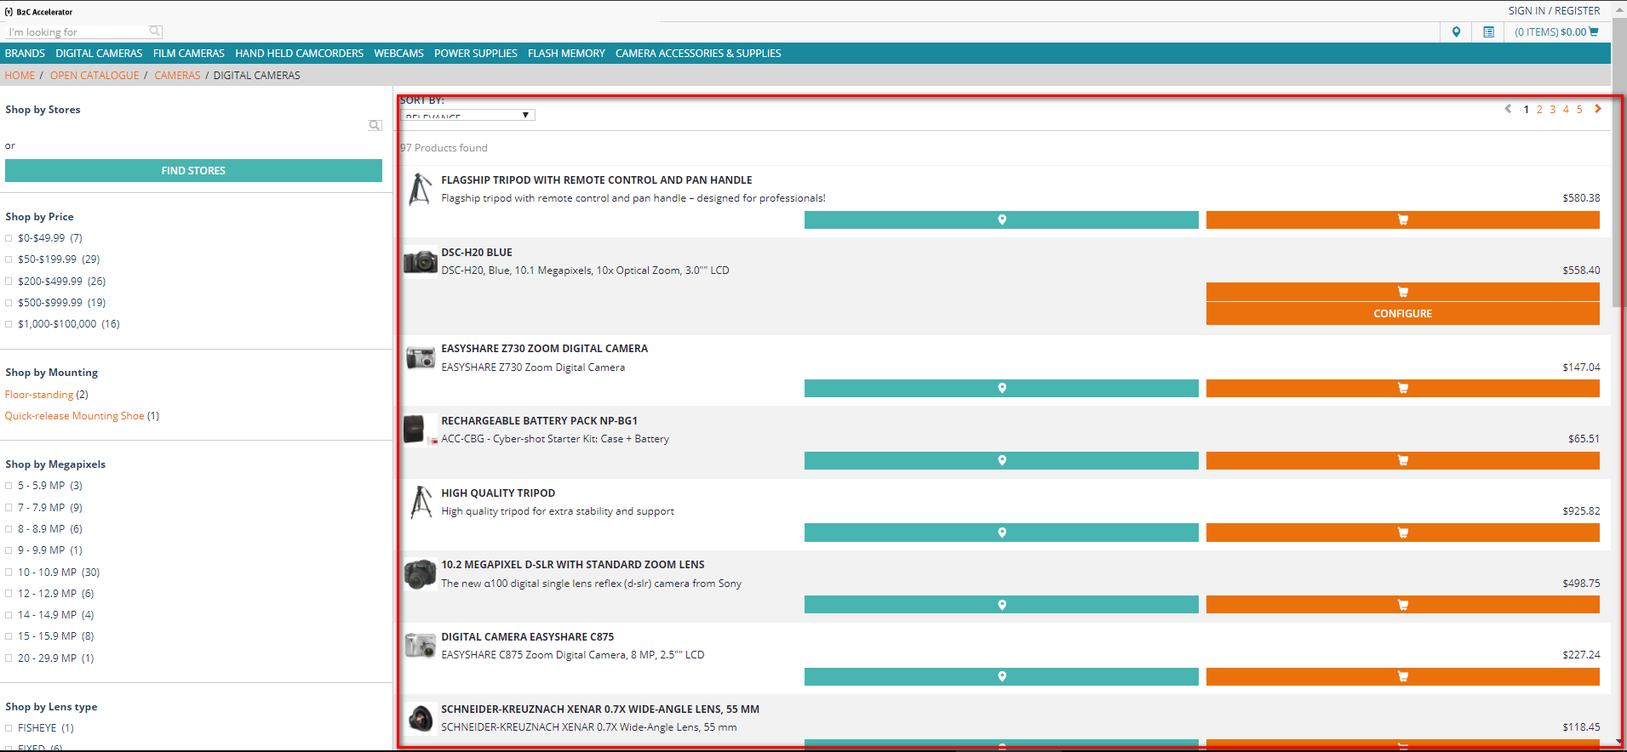Click the Find Stores button

coord(193,171)
